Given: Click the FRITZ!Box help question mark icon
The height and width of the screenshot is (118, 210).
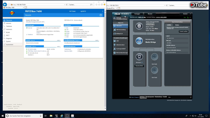Looking at the screenshot, I should (101, 15).
